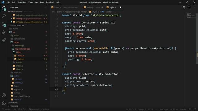Open the Edit menu
Image resolution: width=198 pixels, height=111 pixels.
(14, 2)
